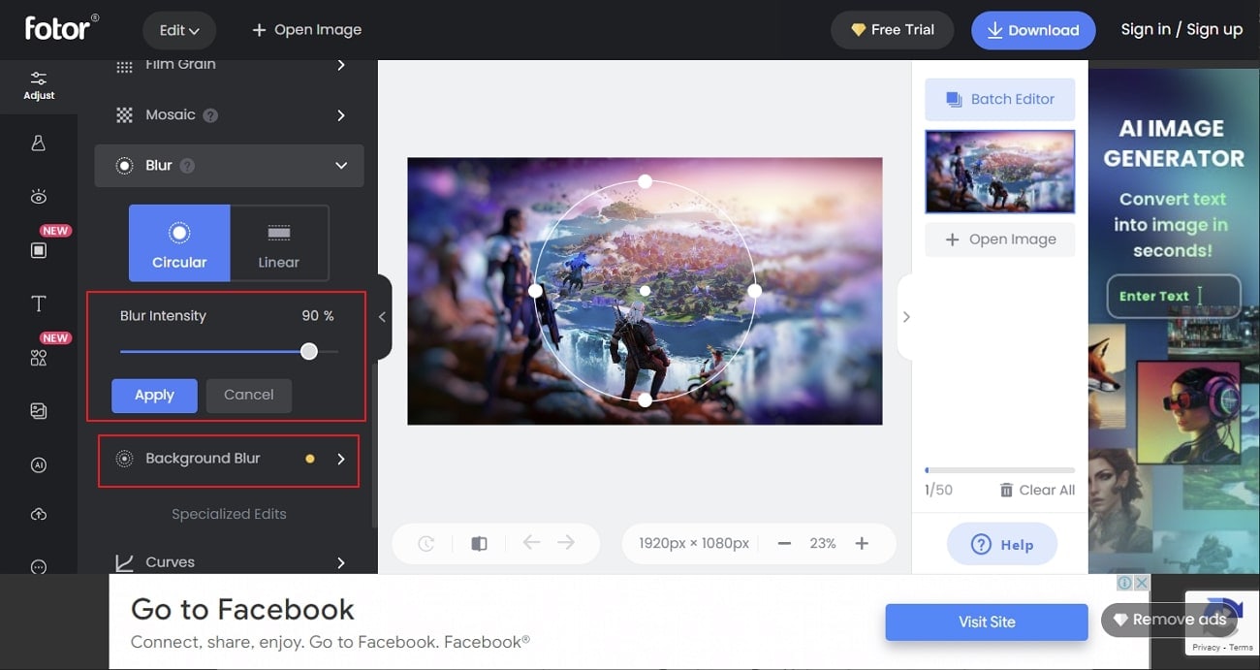Click the history reset icon
This screenshot has height=670, width=1260.
click(x=426, y=544)
